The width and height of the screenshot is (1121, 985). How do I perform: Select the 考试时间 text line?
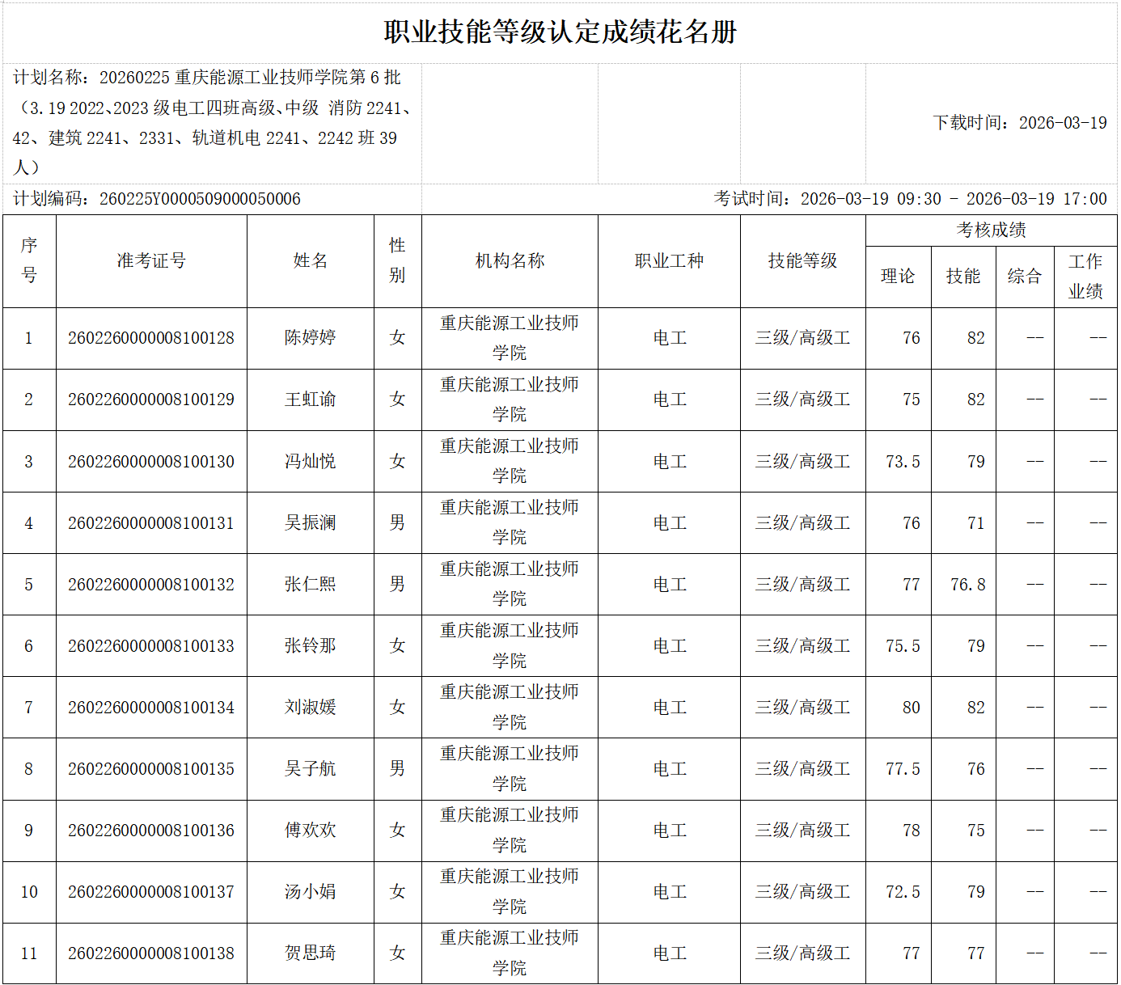(910, 199)
